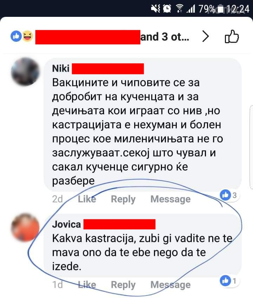The height and width of the screenshot is (298, 253).
Task: Open reactions list via right chevron arrow
Action: tap(206, 36)
